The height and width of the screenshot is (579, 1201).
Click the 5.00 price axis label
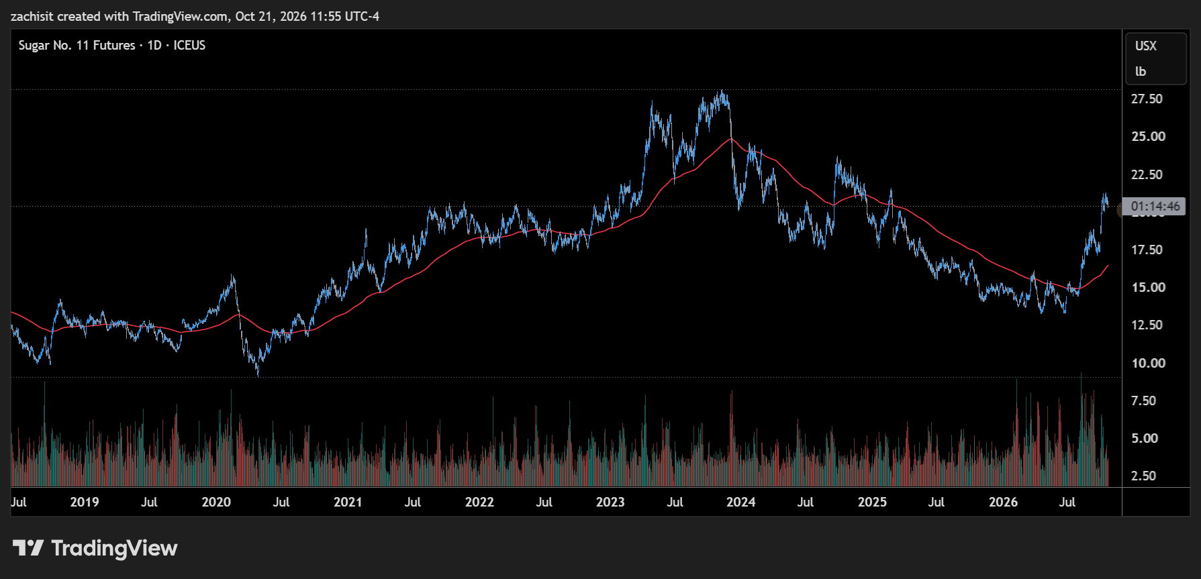1145,438
